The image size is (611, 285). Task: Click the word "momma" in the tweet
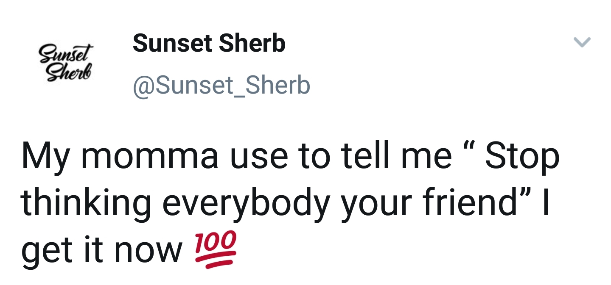click(150, 156)
